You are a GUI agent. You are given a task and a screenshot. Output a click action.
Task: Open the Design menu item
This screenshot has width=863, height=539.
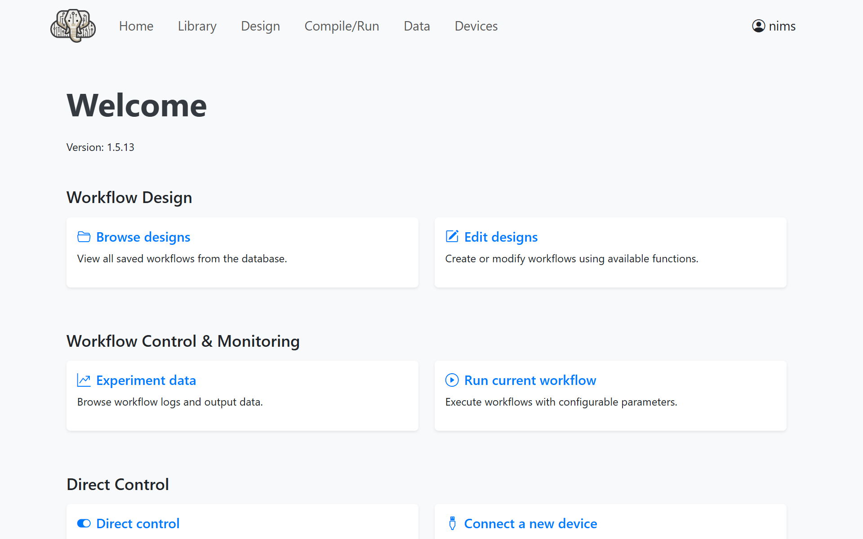[260, 26]
